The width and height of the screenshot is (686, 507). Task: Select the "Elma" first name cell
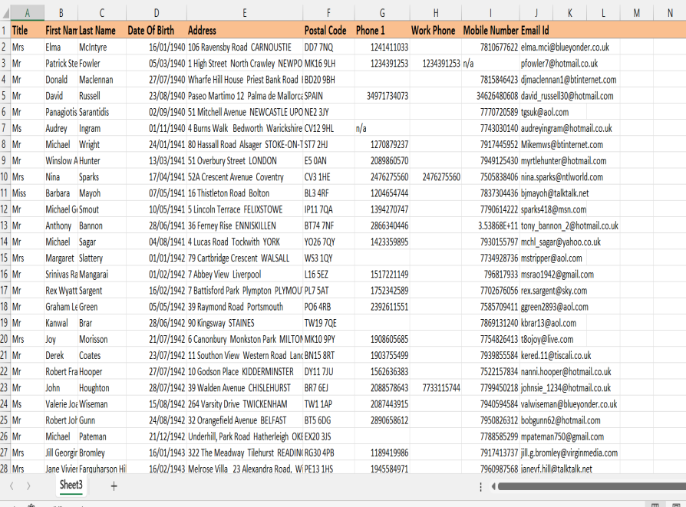tap(61, 48)
